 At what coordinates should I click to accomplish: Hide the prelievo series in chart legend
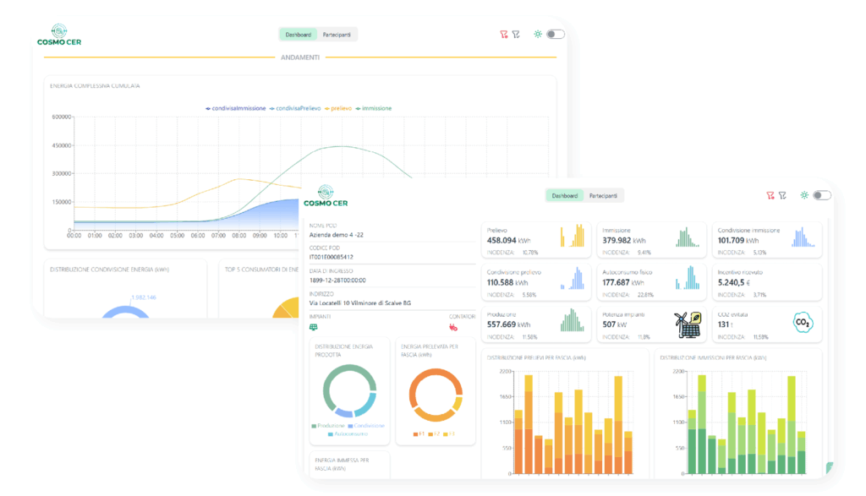coord(339,108)
